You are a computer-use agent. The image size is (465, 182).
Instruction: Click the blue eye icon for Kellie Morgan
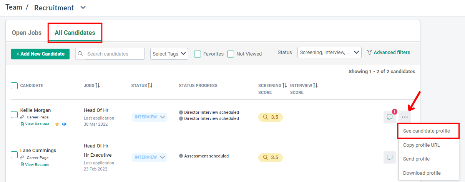(64, 124)
